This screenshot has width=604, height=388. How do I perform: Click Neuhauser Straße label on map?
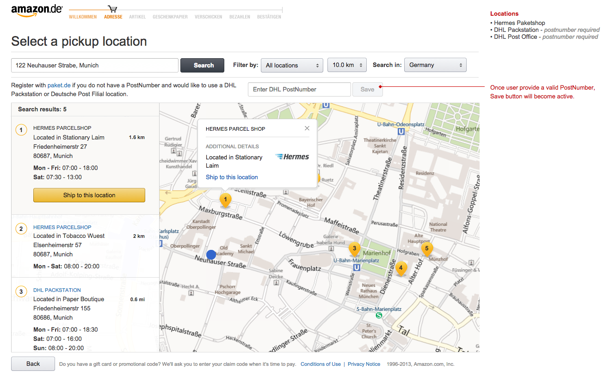pos(221,262)
